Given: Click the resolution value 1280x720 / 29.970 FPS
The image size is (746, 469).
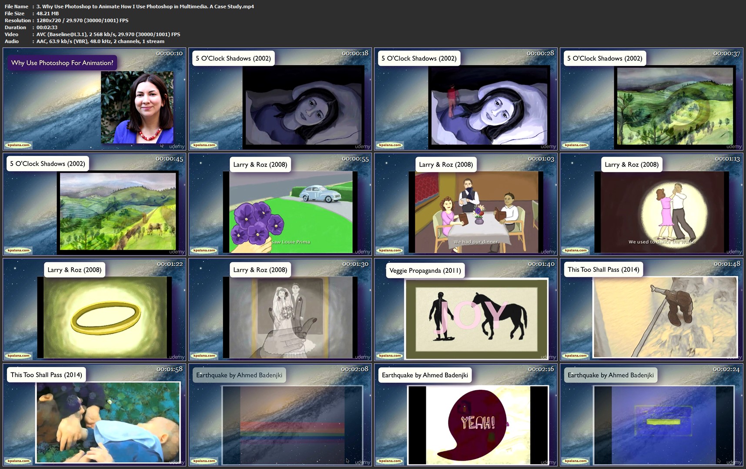Looking at the screenshot, I should click(82, 20).
